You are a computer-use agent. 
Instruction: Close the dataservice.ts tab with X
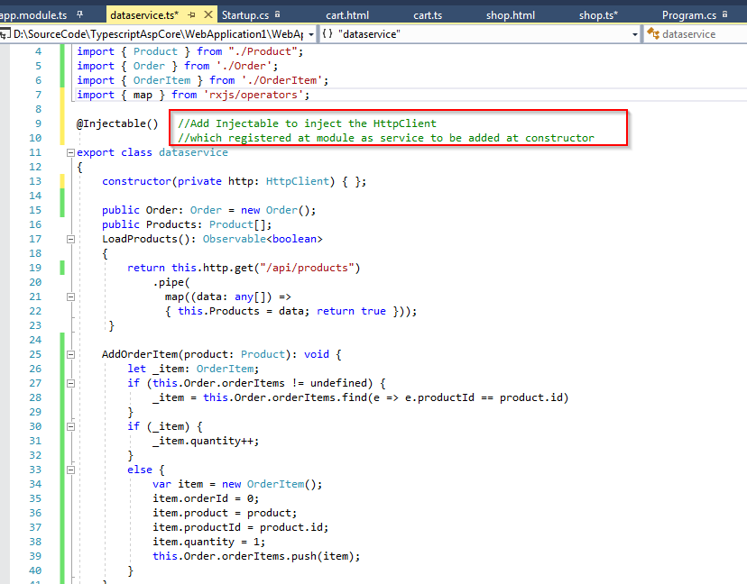click(x=208, y=14)
